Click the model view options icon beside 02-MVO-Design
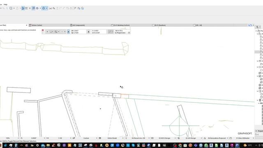The width and height of the screenshot is (263, 148). click(152, 138)
